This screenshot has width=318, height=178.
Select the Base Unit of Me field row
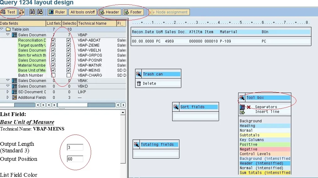(x=32, y=70)
